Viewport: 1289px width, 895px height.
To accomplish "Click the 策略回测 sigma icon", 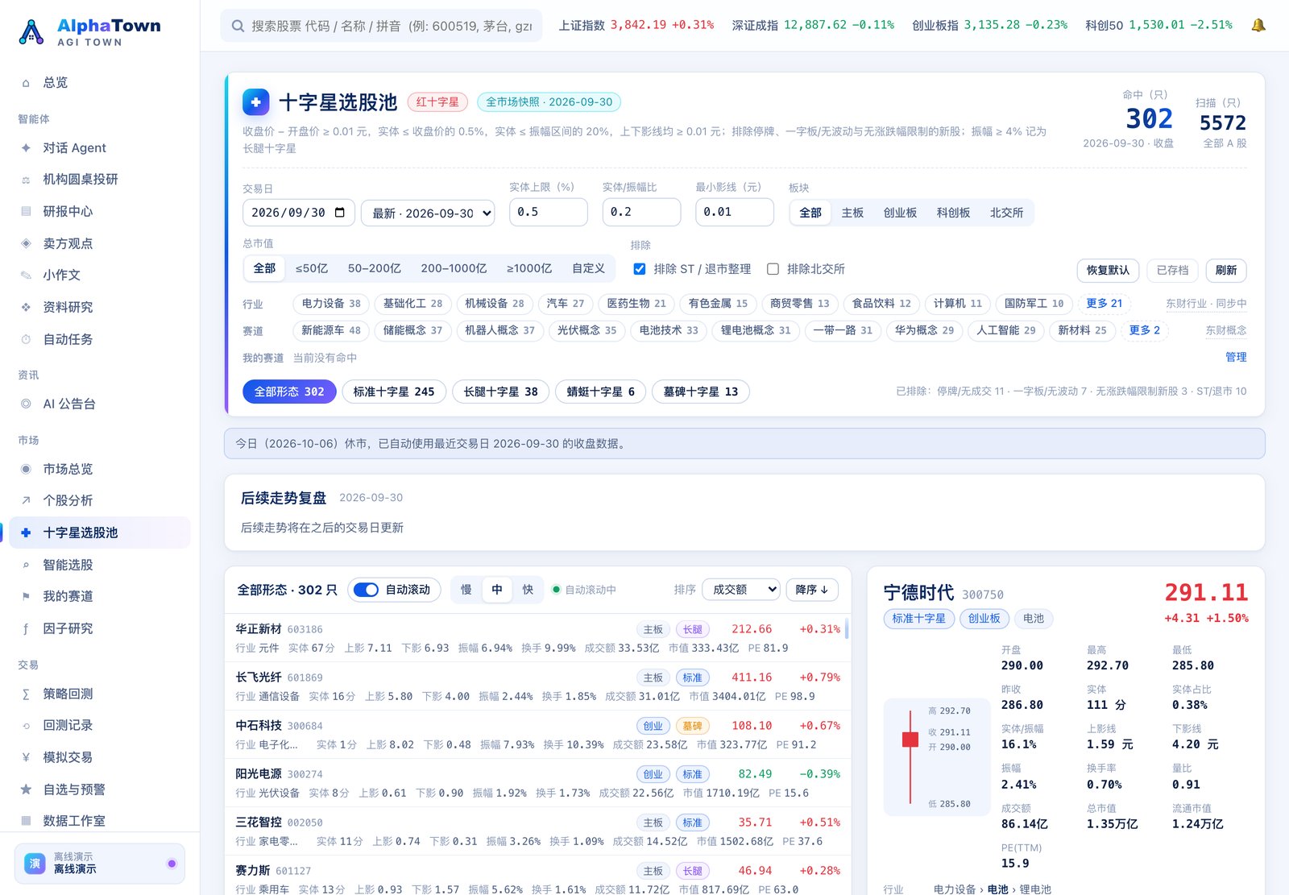I will click(26, 694).
